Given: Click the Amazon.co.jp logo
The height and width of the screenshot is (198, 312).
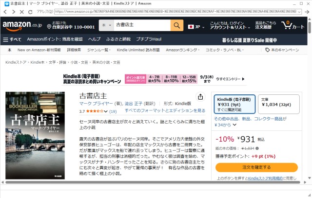Looking at the screenshot, I should click(x=22, y=26).
